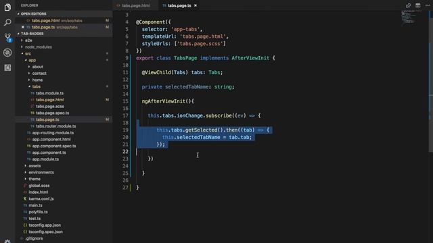The image size is (433, 243).
Task: Expand the home folder
Action: click(37, 80)
